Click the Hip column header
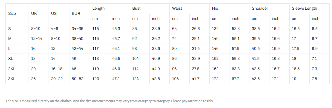Screen dimensions: 332x108 (215, 9)
